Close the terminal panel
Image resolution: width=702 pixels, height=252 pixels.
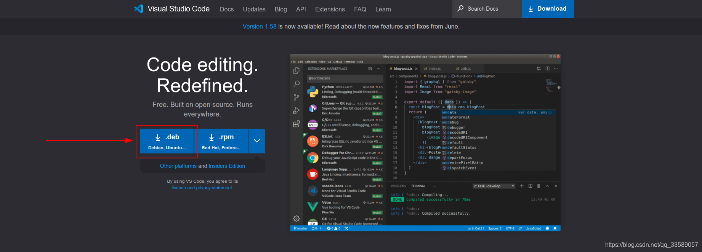[x=556, y=186]
